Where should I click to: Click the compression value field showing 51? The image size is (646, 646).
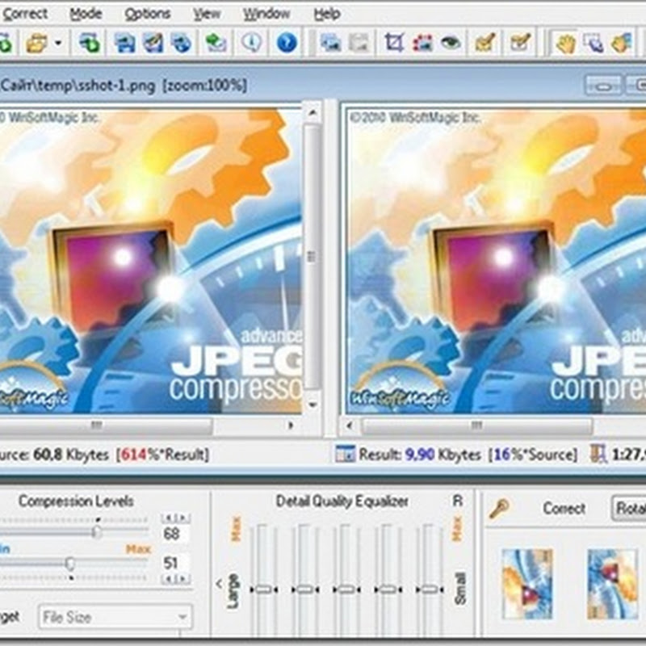(x=175, y=563)
